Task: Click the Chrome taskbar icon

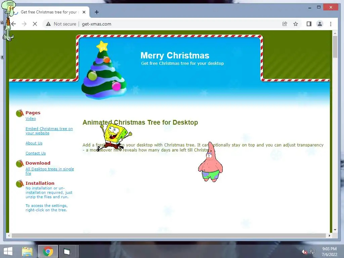Action: (x=48, y=251)
